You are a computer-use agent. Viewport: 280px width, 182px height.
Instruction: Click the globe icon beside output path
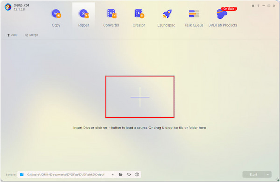click(x=137, y=175)
